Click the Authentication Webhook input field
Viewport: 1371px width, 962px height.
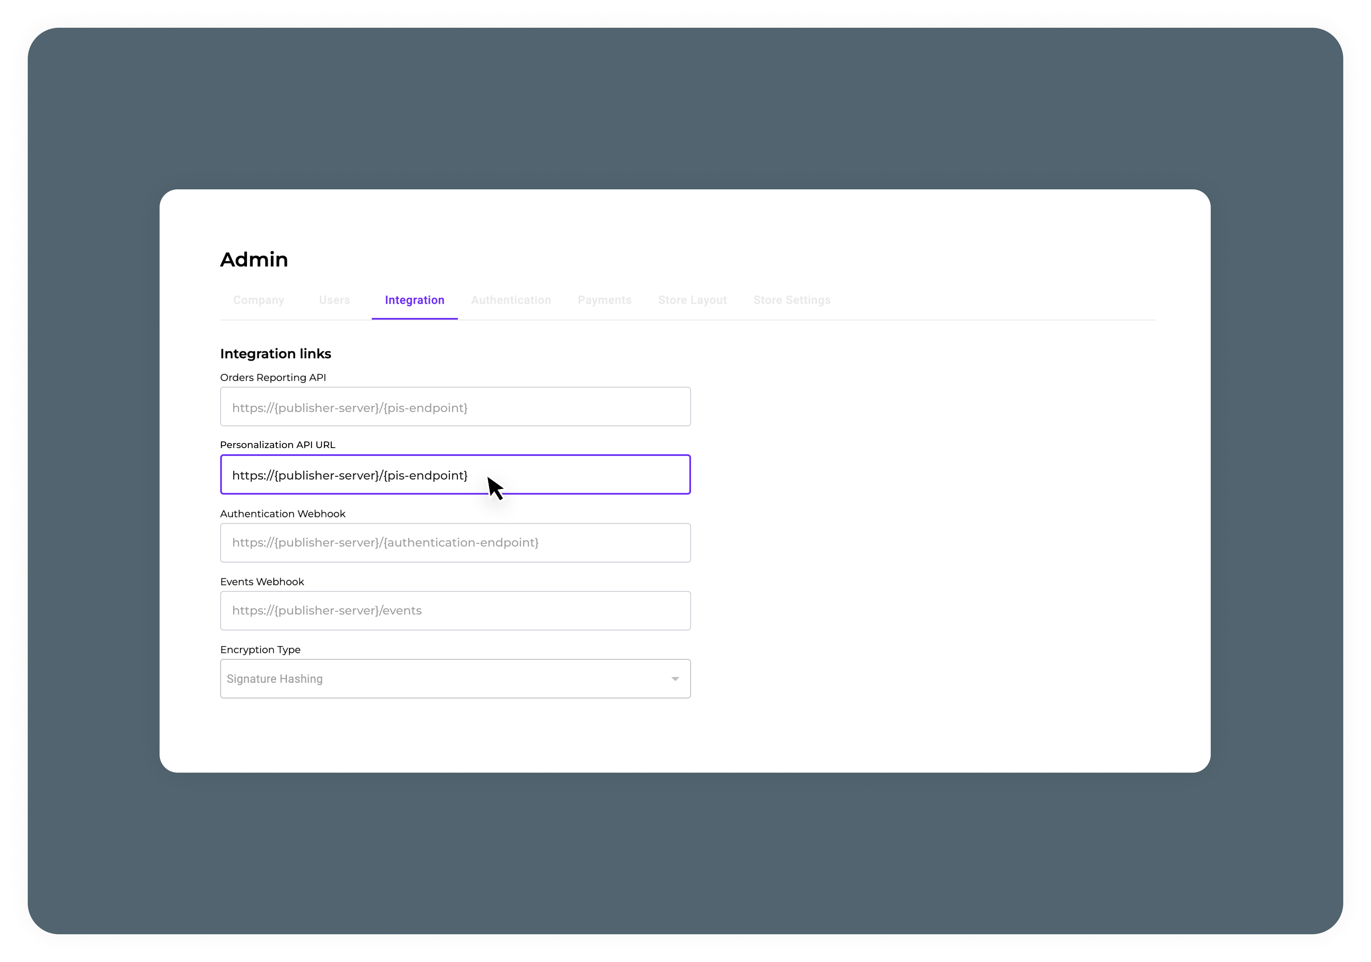tap(455, 543)
